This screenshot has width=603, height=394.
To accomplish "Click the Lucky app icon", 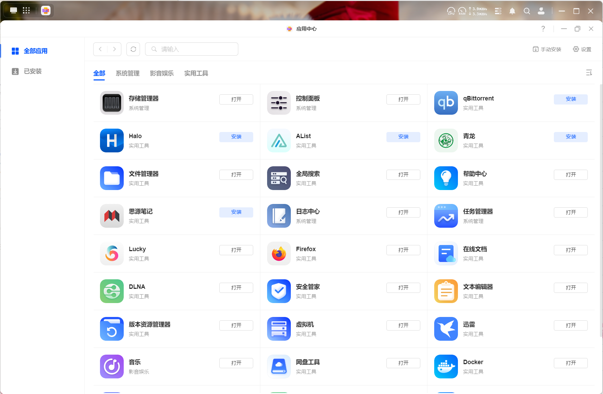I will [112, 254].
